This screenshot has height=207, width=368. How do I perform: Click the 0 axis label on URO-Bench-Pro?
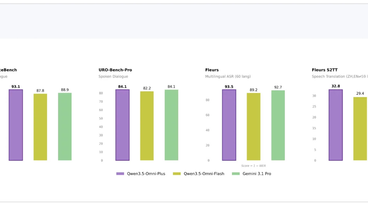pyautogui.click(x=101, y=160)
